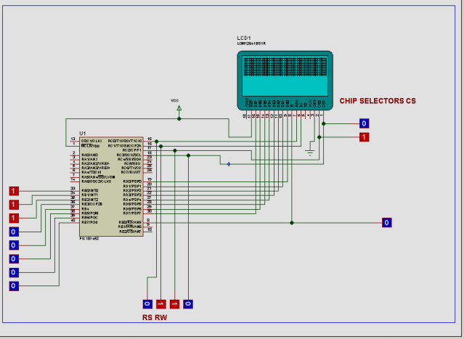Toggle the logic state wired to RC2/CCP1 line
464x339 pixels.
[x=174, y=304]
